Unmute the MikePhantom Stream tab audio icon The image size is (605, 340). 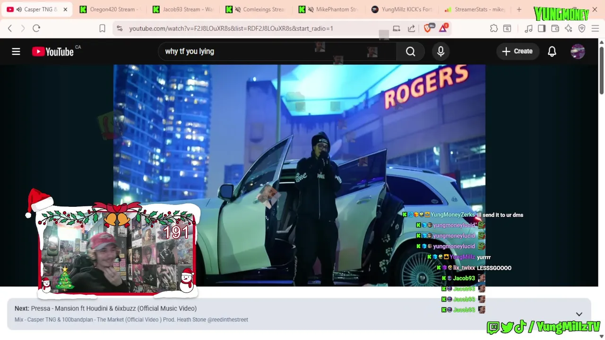[x=311, y=9]
